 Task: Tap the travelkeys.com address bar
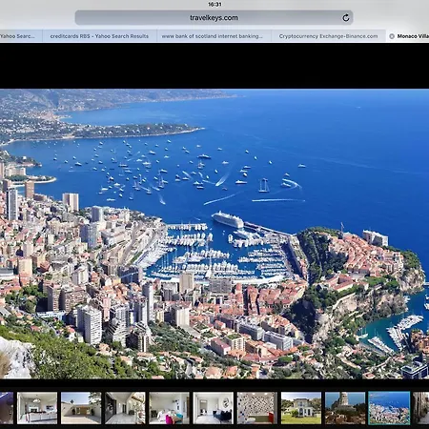pyautogui.click(x=214, y=18)
